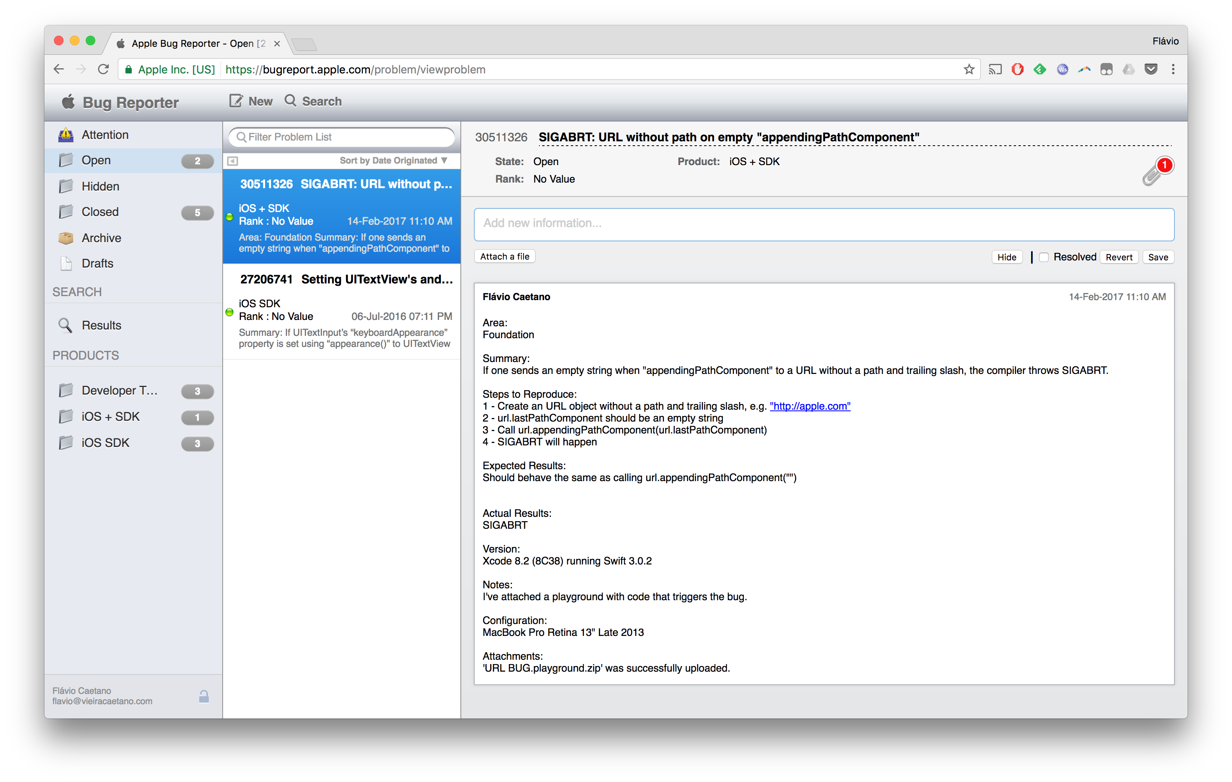
Task: Click the Closed folder icon
Action: [66, 212]
